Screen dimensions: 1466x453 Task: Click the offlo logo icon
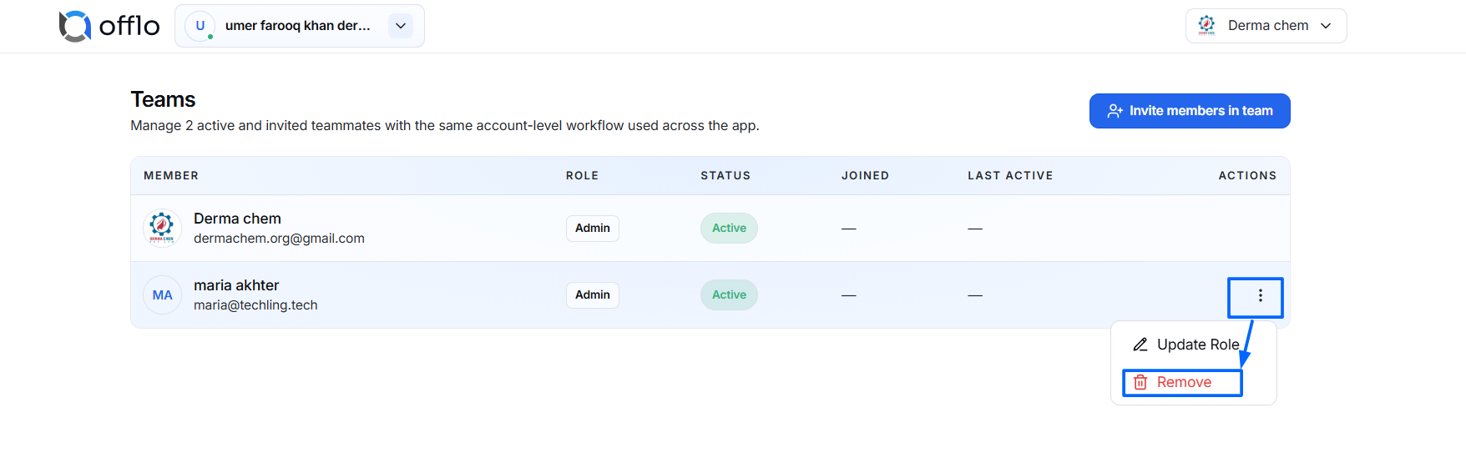(x=75, y=26)
